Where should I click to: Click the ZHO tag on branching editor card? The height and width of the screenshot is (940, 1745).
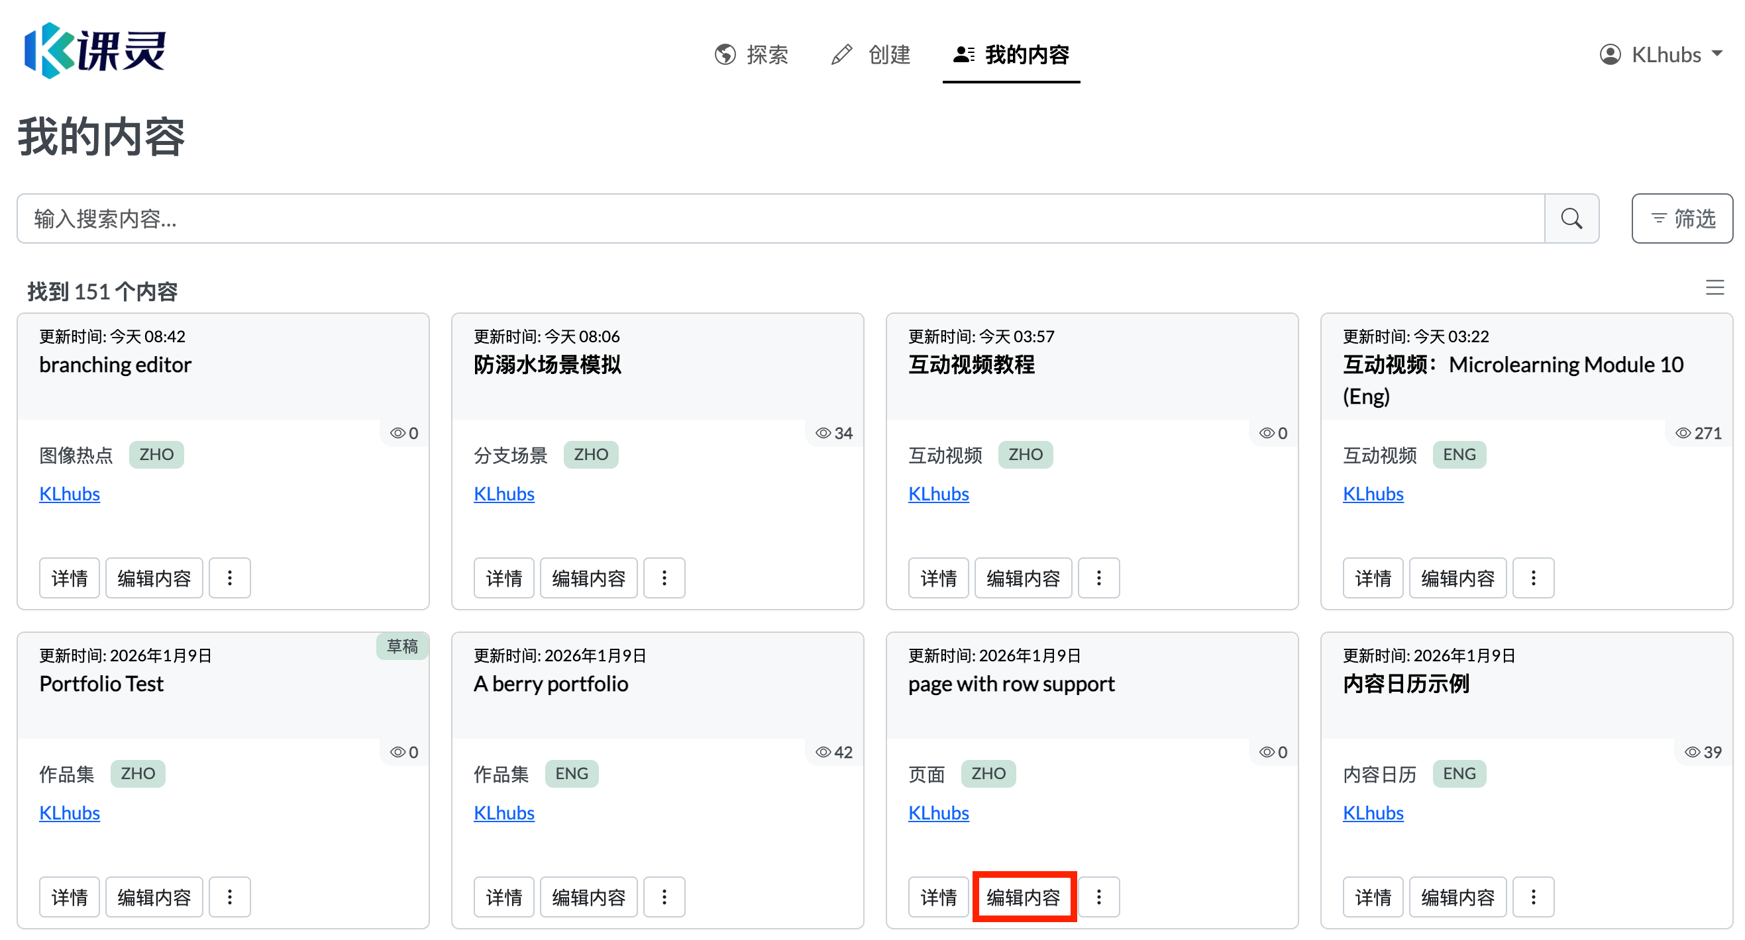click(156, 454)
